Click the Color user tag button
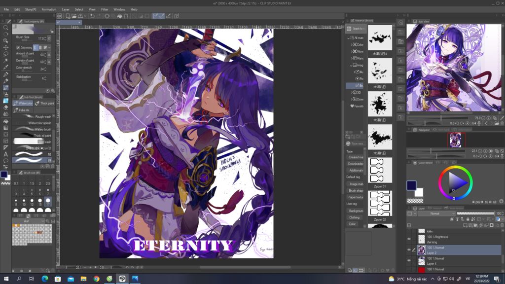 [x=352, y=224]
